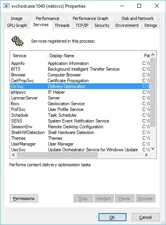
Task: Click the services gears icon
Action: pos(17,41)
